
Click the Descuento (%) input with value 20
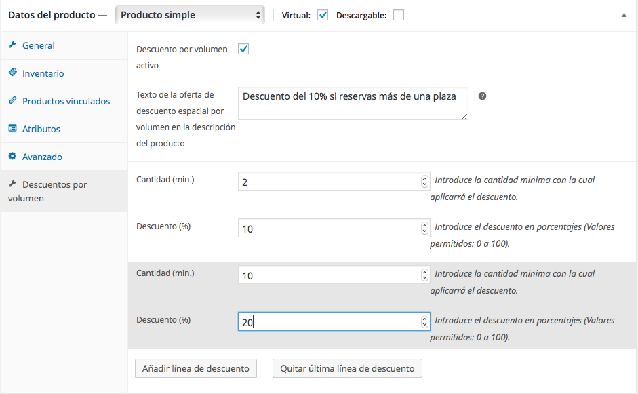click(334, 321)
